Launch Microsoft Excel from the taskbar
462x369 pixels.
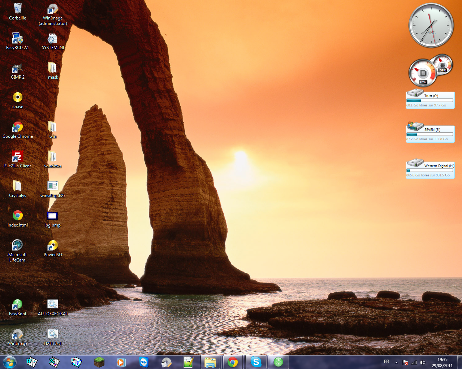coord(54,362)
